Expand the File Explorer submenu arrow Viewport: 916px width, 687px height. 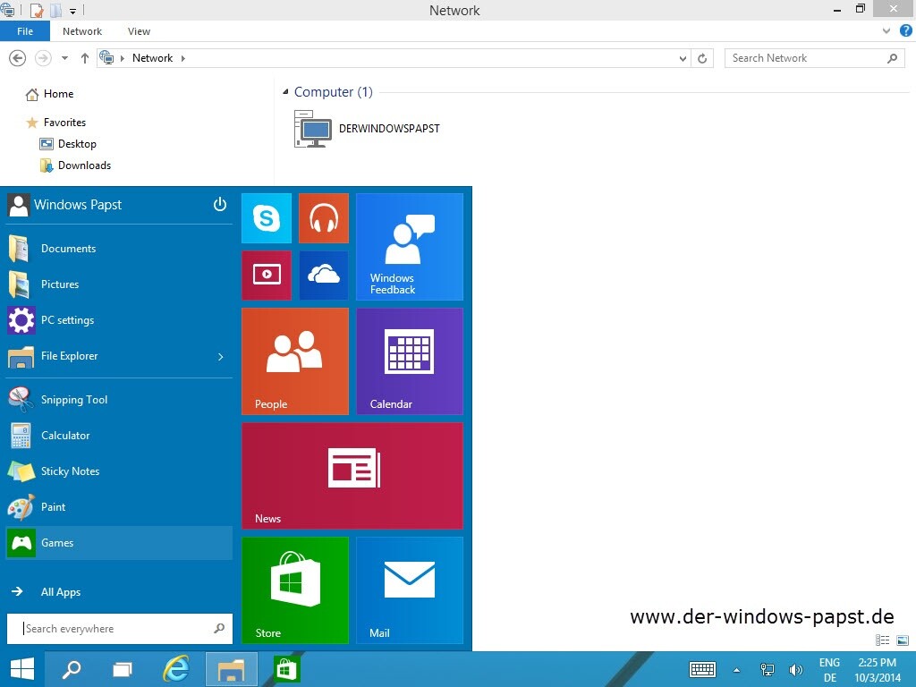pyautogui.click(x=221, y=357)
